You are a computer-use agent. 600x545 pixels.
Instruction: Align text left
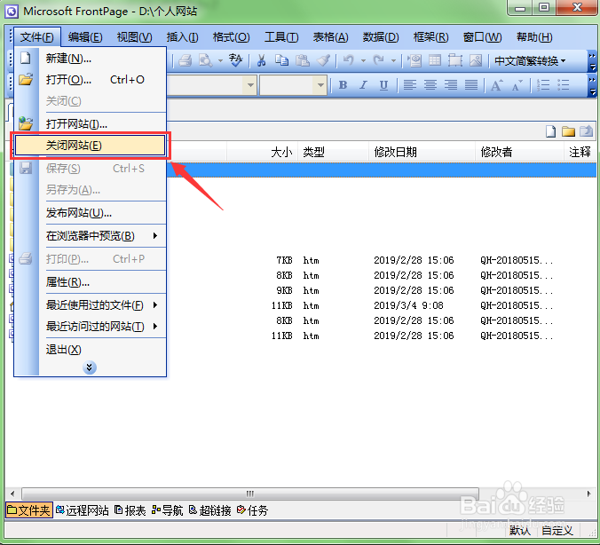pyautogui.click(x=410, y=85)
